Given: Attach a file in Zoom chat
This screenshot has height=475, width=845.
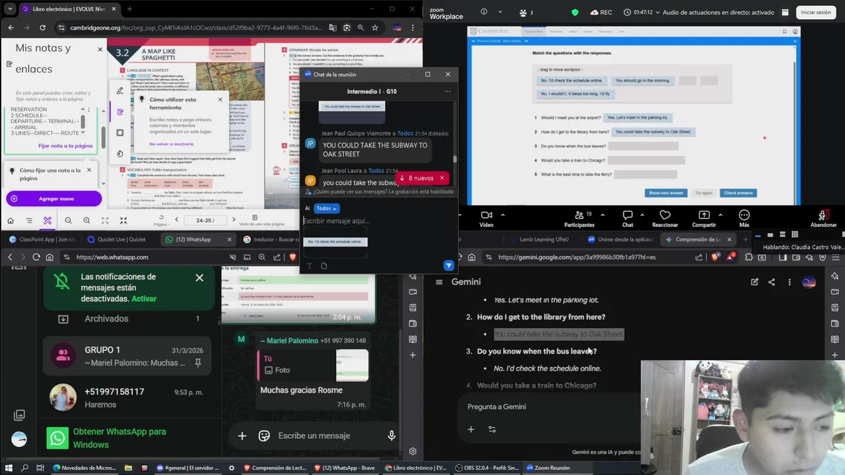Looking at the screenshot, I should 324,266.
